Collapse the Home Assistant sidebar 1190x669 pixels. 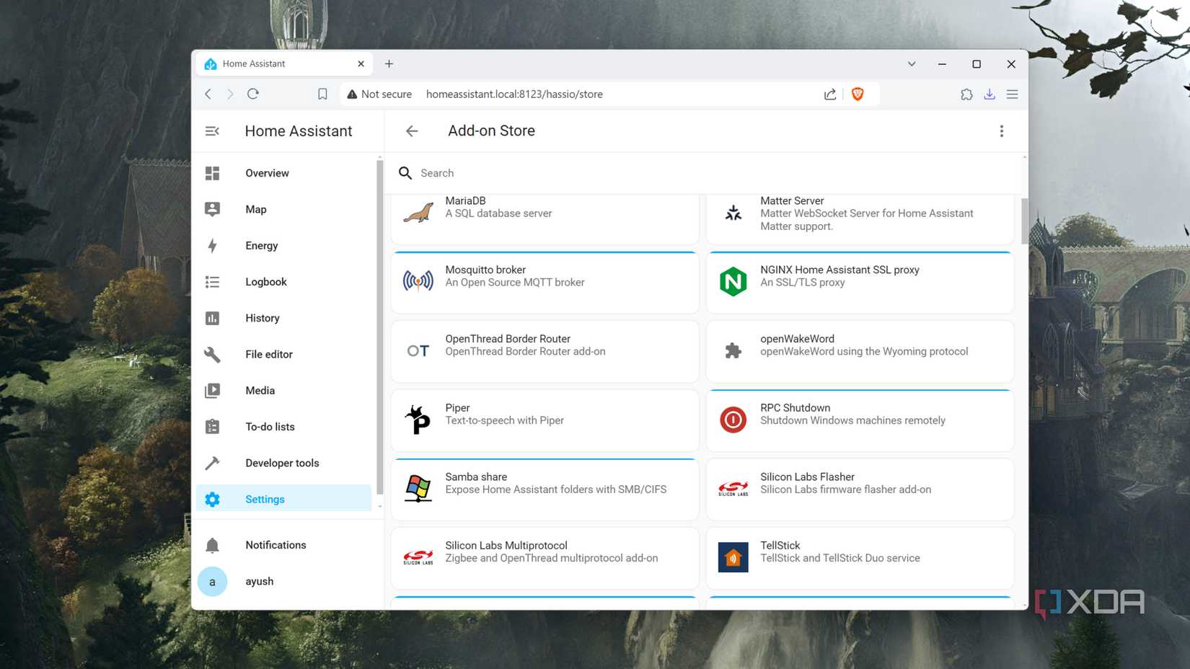coord(211,131)
